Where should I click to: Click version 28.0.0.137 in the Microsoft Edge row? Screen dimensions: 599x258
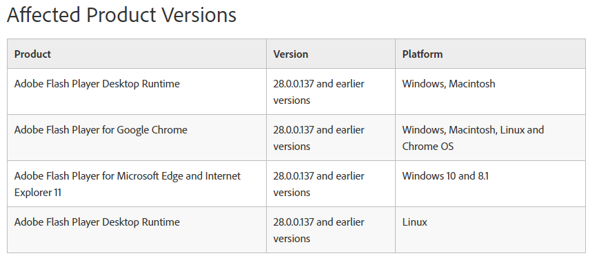tap(294, 176)
